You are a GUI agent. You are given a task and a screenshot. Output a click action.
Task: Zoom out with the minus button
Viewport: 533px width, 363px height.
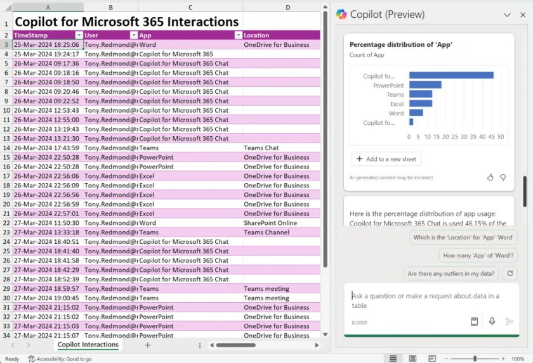tap(446, 359)
